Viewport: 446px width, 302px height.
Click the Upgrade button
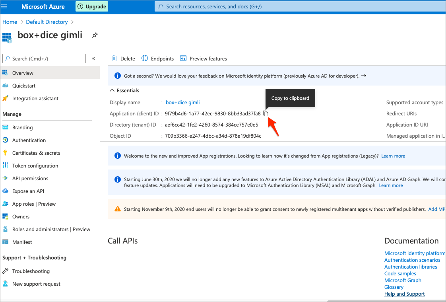pyautogui.click(x=91, y=6)
